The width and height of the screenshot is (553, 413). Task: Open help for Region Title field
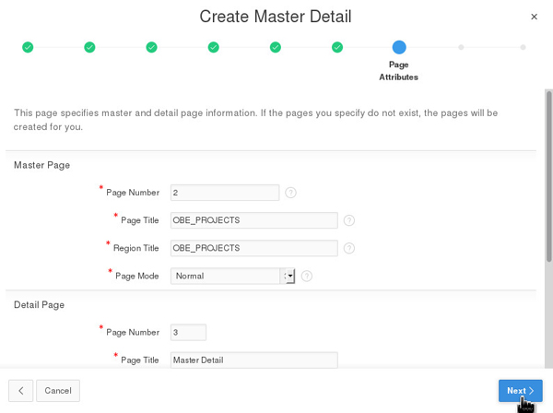(x=349, y=248)
